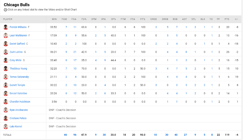Open Luke Kornet player link
This screenshot has height=140, width=243.
point(16,126)
